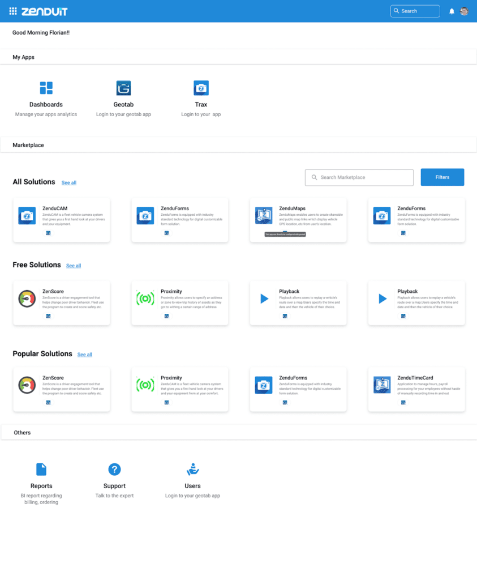
Task: Click the small Geotab badge on the ZenduCAM card
Action: pyautogui.click(x=49, y=233)
